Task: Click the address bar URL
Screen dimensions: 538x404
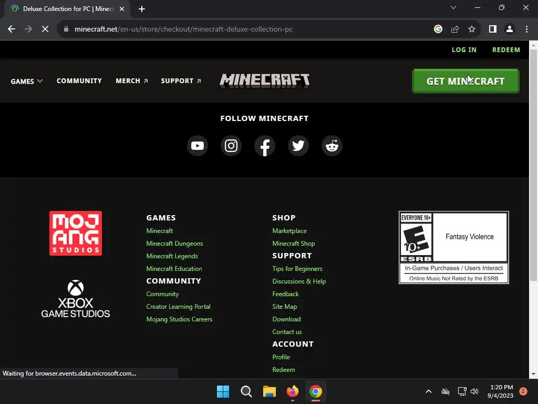Action: pos(183,29)
